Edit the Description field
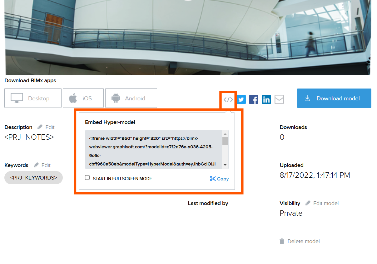The height and width of the screenshot is (264, 377). 46,127
